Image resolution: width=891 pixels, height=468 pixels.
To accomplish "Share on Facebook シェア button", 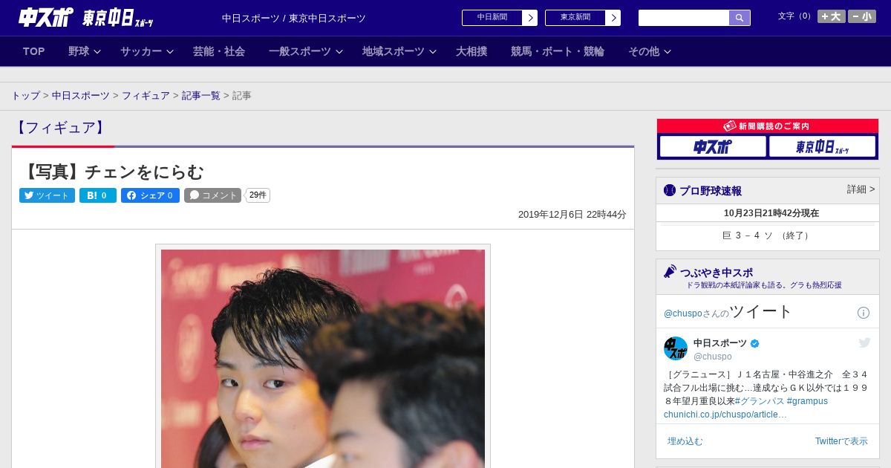I will tap(150, 195).
